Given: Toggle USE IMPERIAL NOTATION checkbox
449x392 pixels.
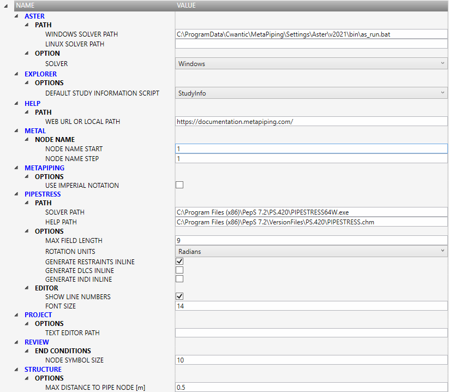Looking at the screenshot, I should [x=179, y=185].
